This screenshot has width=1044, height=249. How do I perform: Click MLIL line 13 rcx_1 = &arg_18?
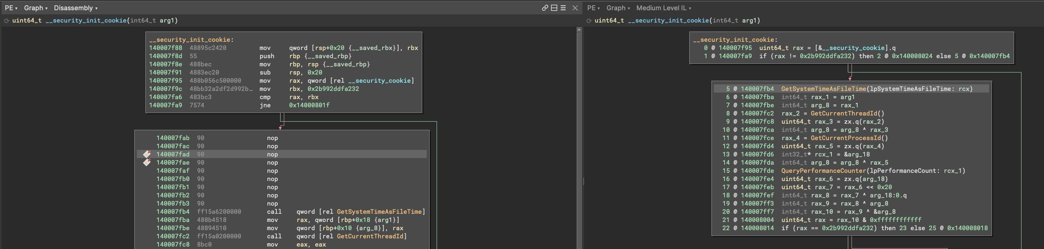[x=825, y=154]
